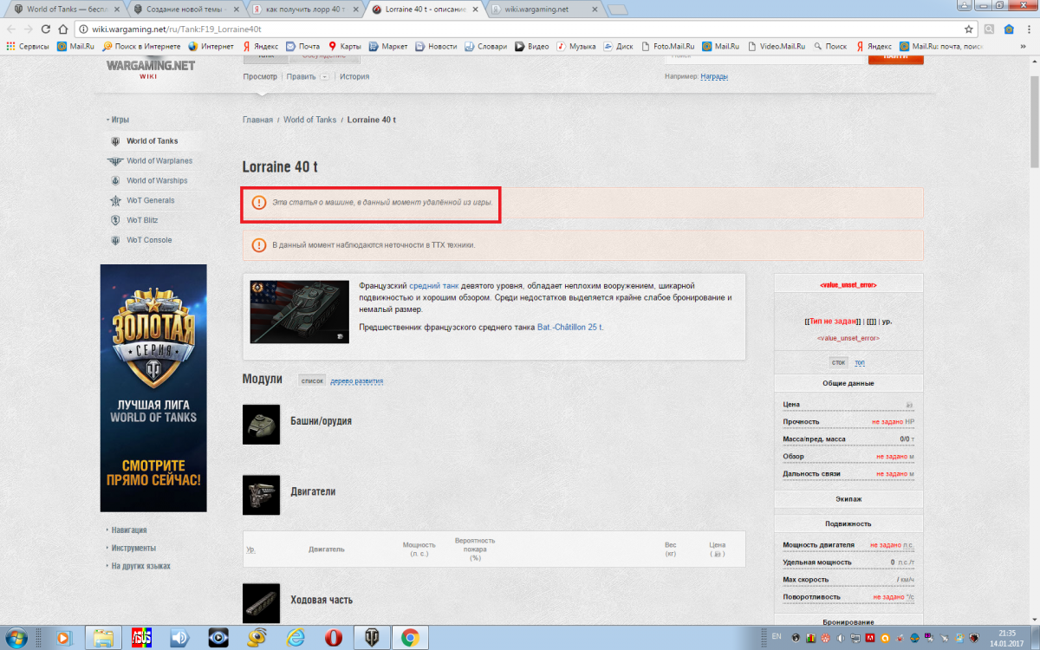The image size is (1040, 650).
Task: Select WoT Console in sidebar
Action: coord(141,241)
